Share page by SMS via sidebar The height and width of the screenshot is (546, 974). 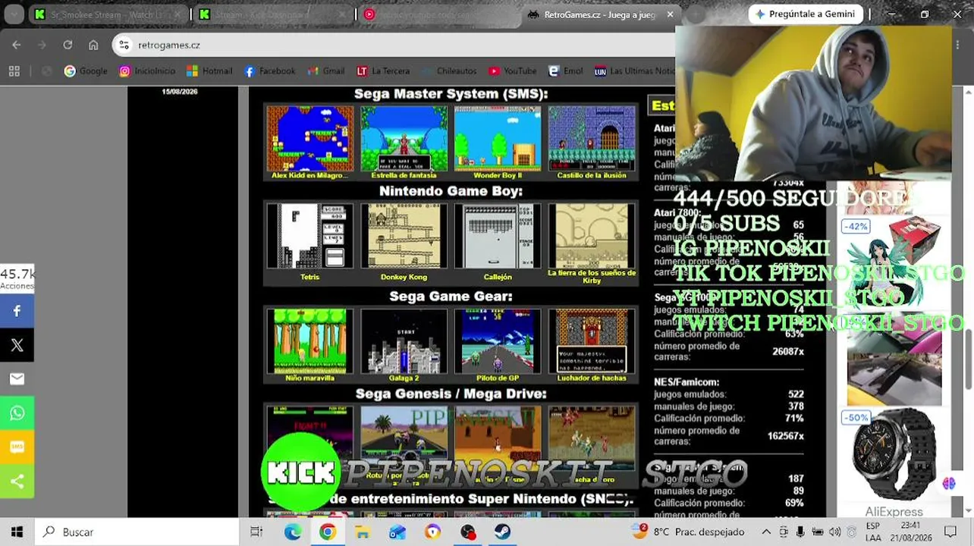click(x=17, y=447)
